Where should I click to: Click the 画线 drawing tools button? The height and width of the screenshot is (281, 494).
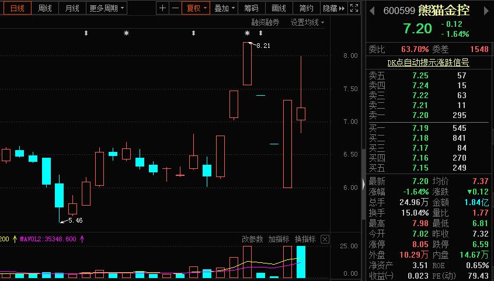tap(279, 8)
